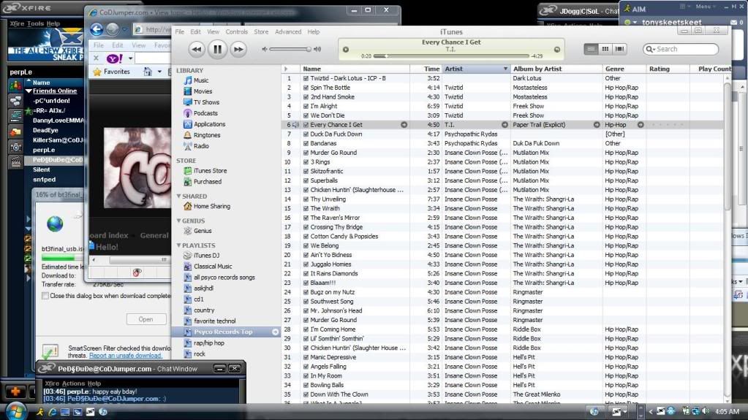This screenshot has height=420, width=748.
Task: Uncheck the Bandanas song
Action: pyautogui.click(x=306, y=143)
